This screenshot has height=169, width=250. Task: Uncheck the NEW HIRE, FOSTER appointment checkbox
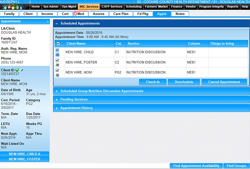pyautogui.click(x=58, y=60)
